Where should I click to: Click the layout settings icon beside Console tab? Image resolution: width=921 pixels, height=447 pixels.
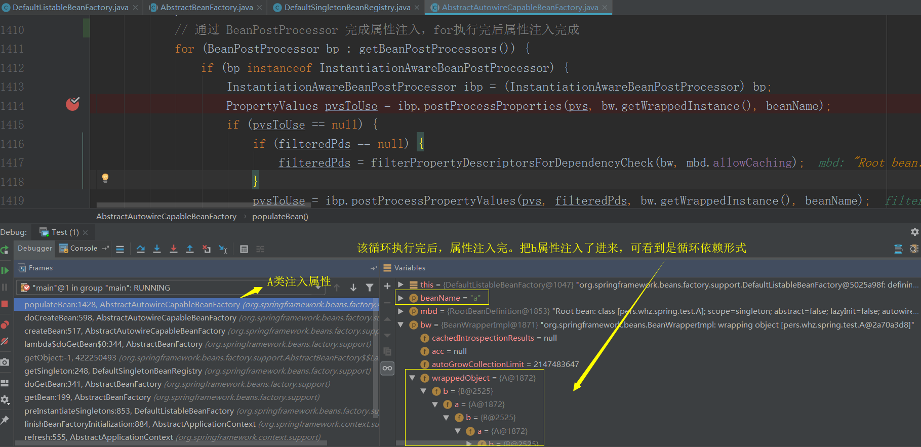tap(105, 248)
